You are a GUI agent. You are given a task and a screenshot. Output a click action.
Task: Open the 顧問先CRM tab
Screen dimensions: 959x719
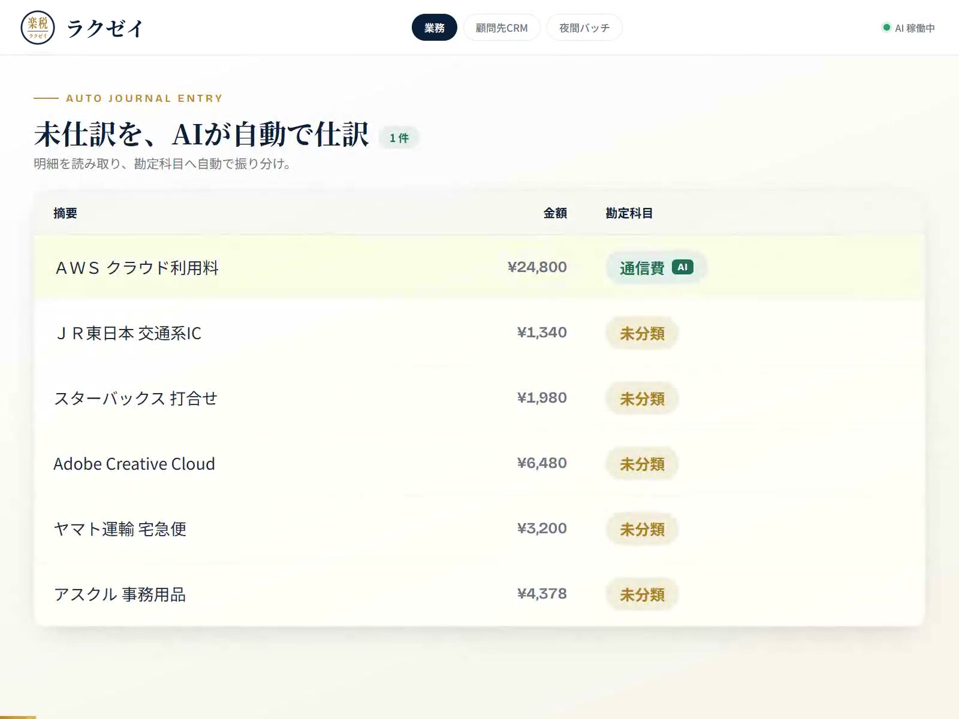502,28
